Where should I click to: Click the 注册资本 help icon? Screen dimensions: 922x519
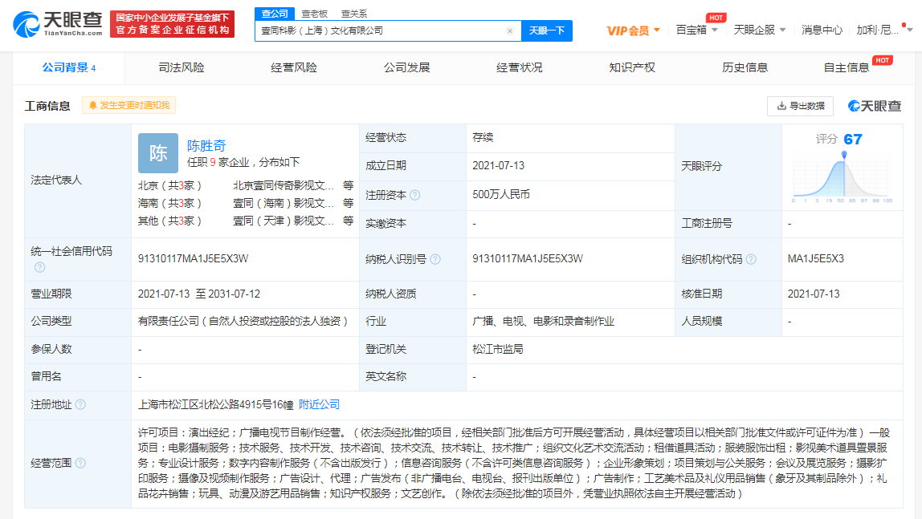pyautogui.click(x=415, y=195)
